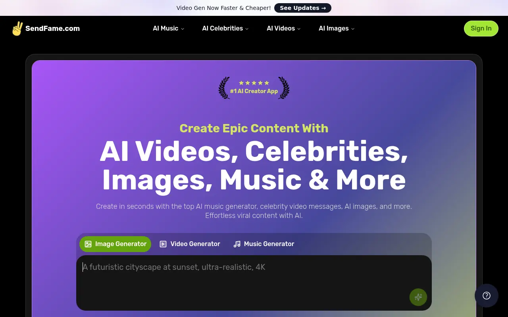
Task: Switch to the Music Generator tab
Action: [x=264, y=244]
